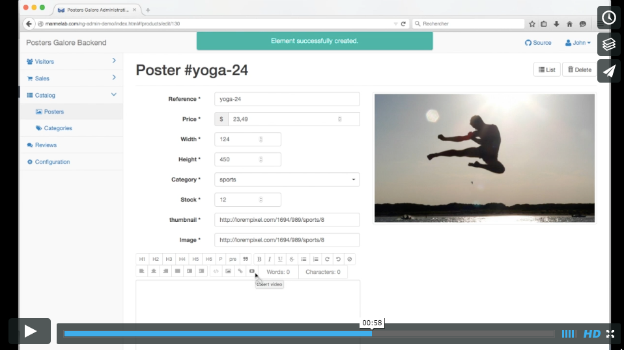Insert a link into the editor
624x350 pixels.
(x=240, y=271)
